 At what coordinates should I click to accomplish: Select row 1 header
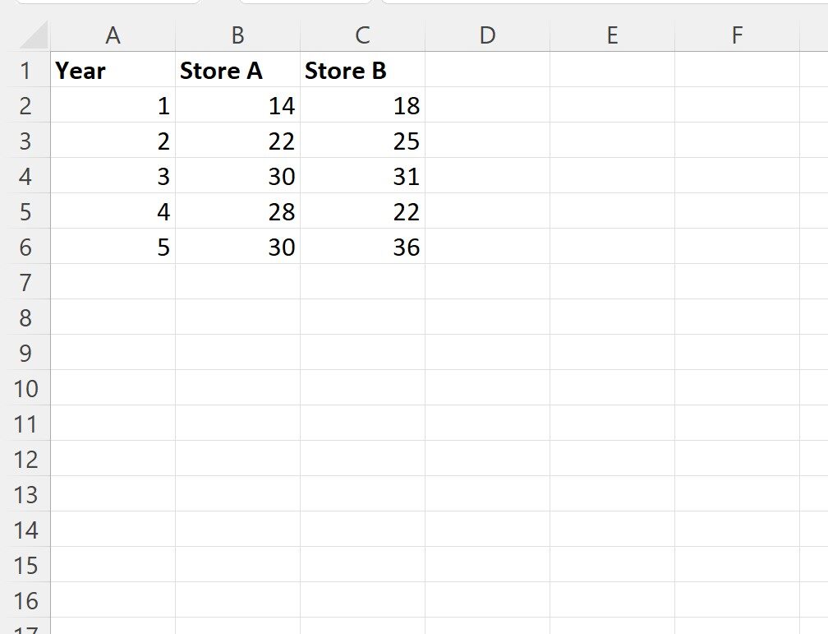click(25, 70)
